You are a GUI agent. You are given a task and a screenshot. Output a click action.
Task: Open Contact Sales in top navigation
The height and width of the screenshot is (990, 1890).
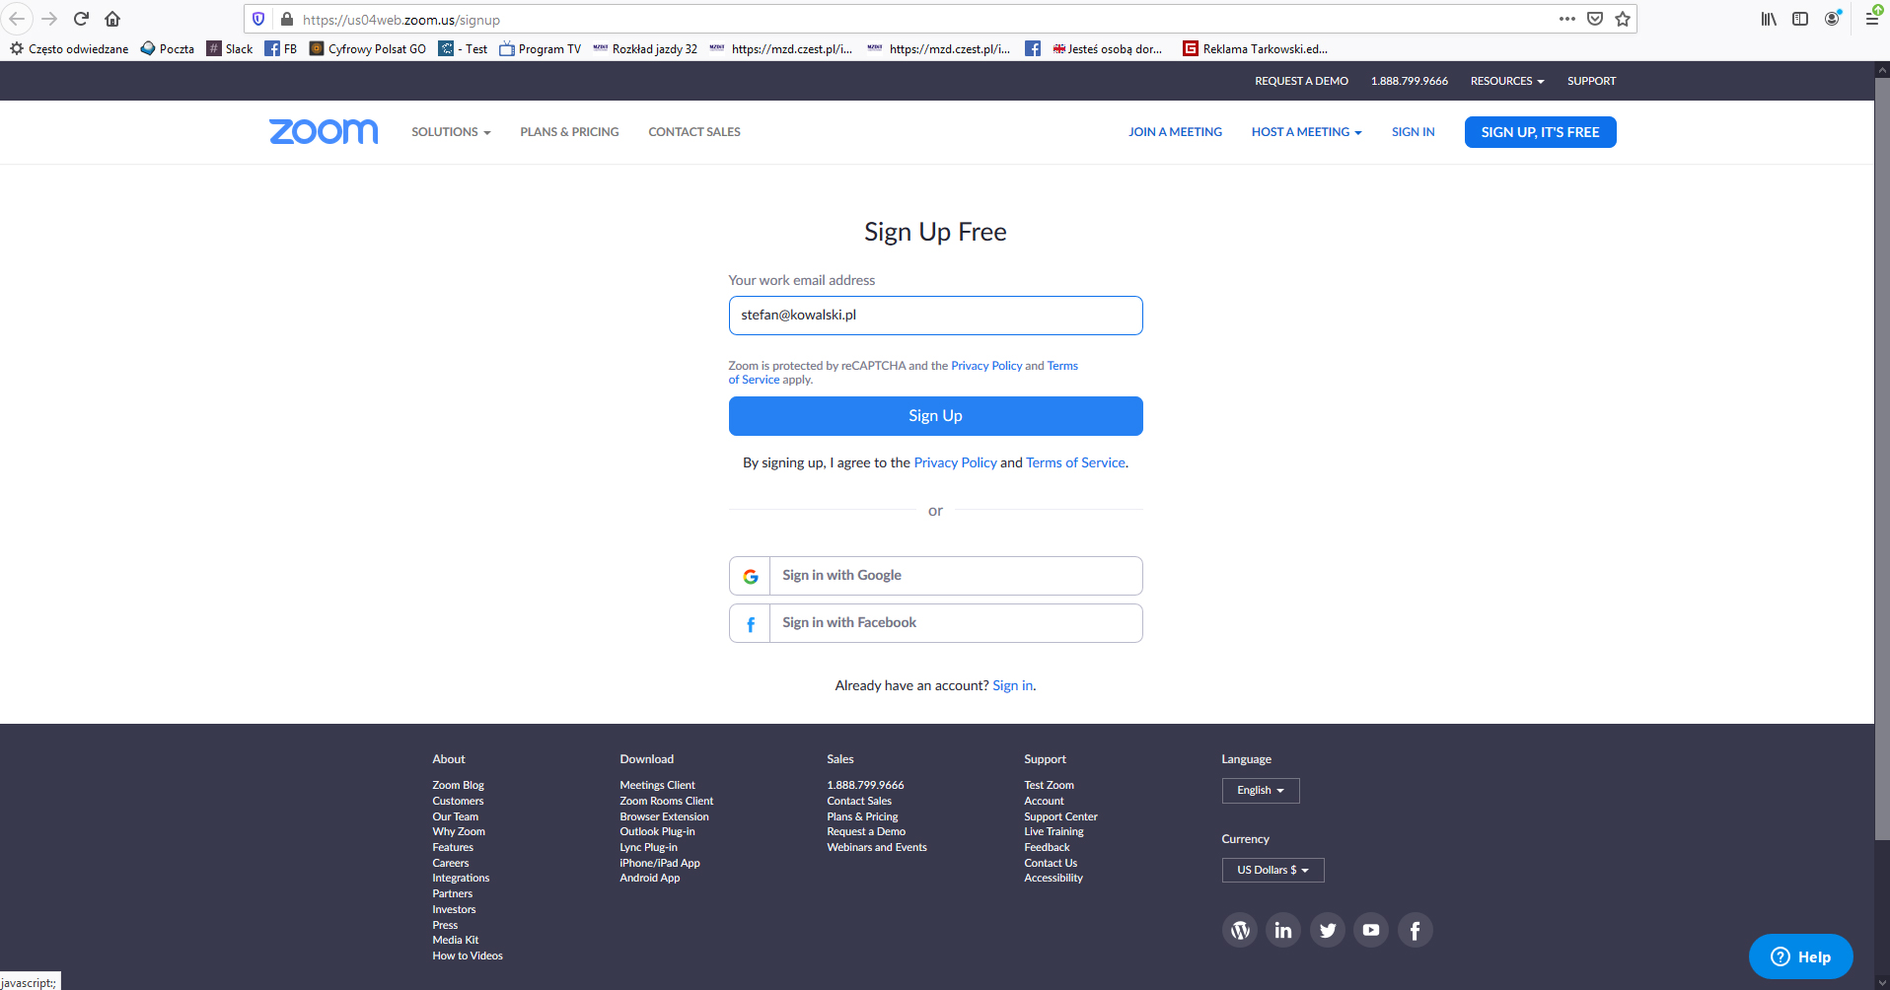694,132
